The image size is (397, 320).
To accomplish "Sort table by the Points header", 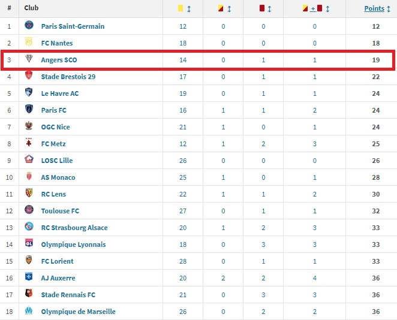I will (374, 8).
